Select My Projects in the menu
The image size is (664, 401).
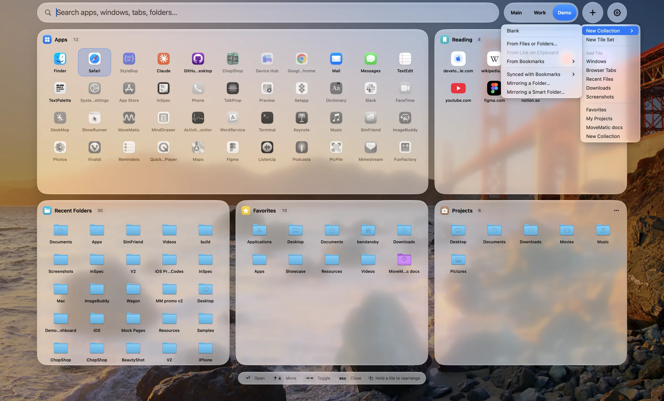610,118
